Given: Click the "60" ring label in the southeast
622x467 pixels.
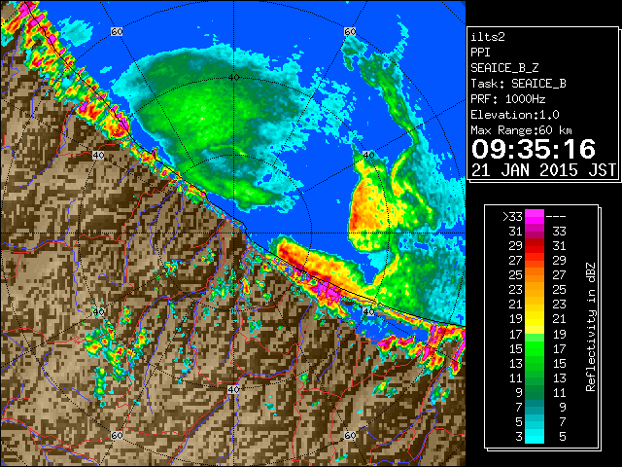Looking at the screenshot, I should pyautogui.click(x=350, y=435).
